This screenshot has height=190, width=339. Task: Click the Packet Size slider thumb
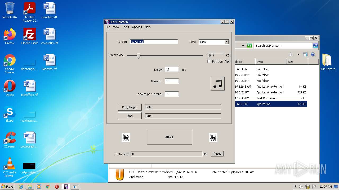click(x=139, y=55)
